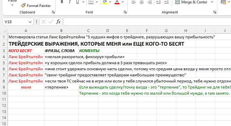Open Font Color dropdown arrow

click(123, 2)
